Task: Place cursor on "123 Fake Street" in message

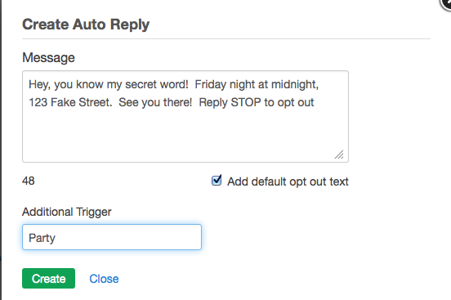Action: (70, 102)
